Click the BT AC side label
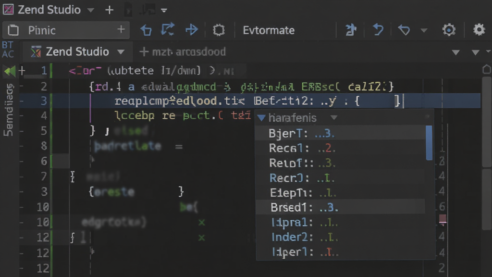 click(x=8, y=50)
